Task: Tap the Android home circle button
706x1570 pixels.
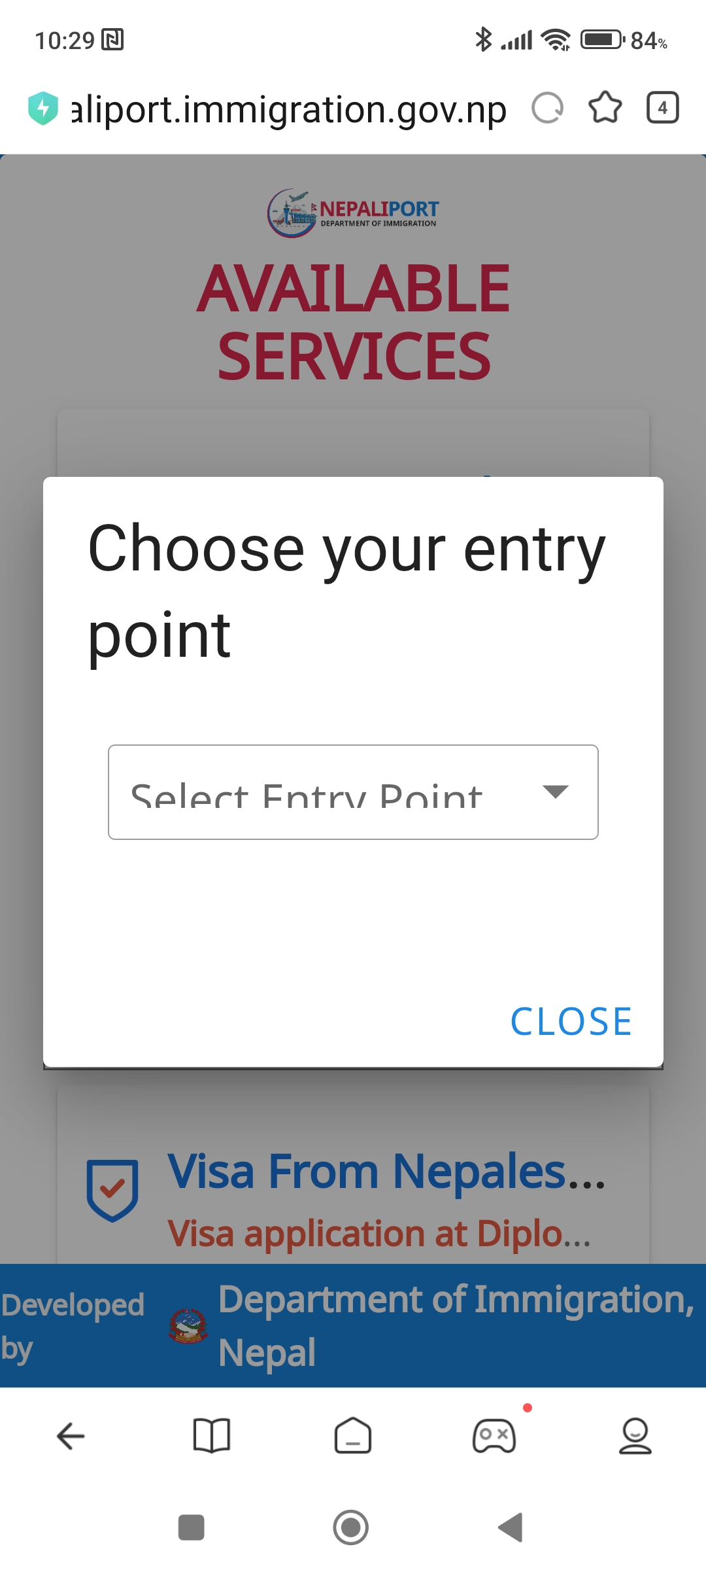Action: [351, 1527]
